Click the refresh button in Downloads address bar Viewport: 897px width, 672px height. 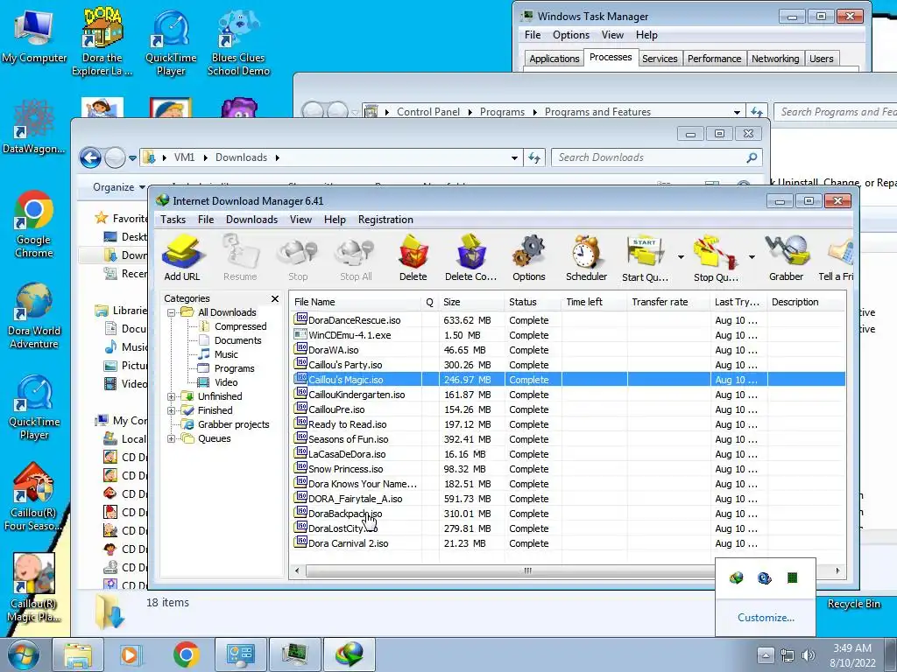[x=534, y=157]
